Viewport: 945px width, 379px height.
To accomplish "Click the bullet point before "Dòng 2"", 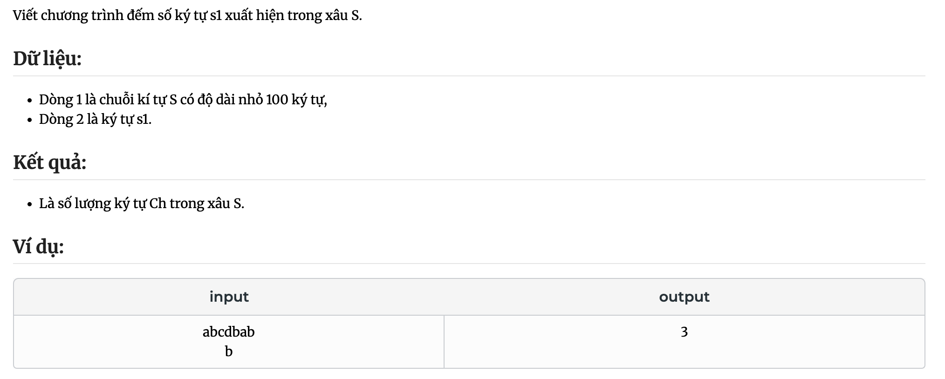I will click(30, 120).
